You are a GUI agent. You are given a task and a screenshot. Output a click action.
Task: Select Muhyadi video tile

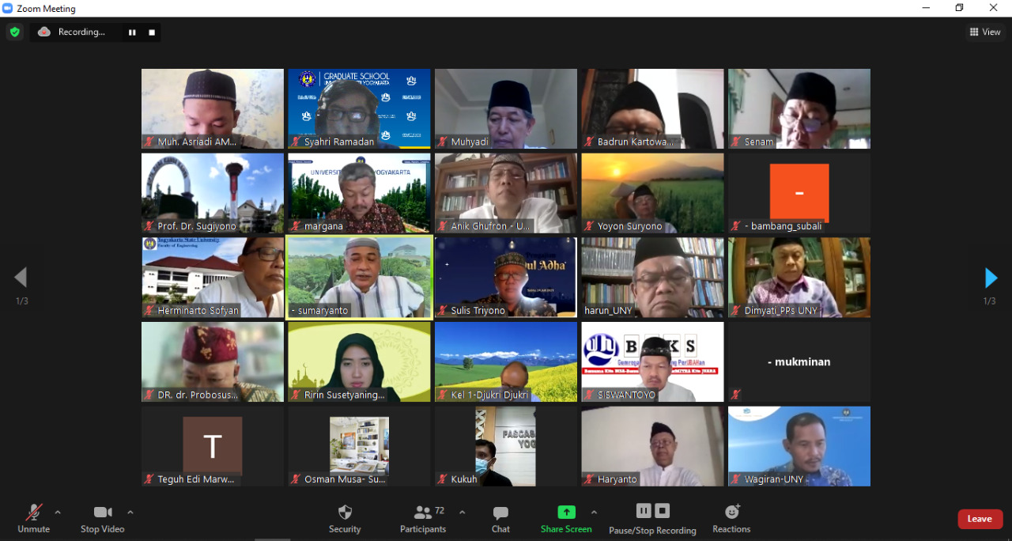click(x=506, y=108)
